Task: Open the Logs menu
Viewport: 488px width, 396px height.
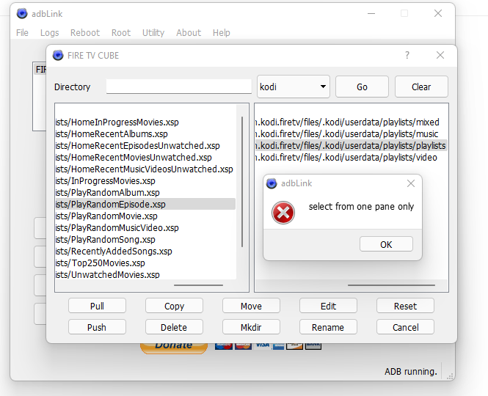Action: 49,33
